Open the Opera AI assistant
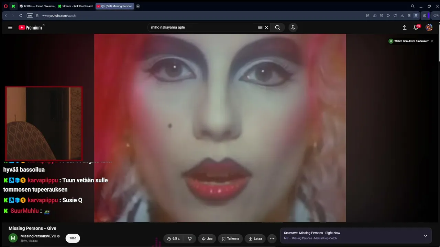The height and width of the screenshot is (247, 440). click(x=436, y=15)
